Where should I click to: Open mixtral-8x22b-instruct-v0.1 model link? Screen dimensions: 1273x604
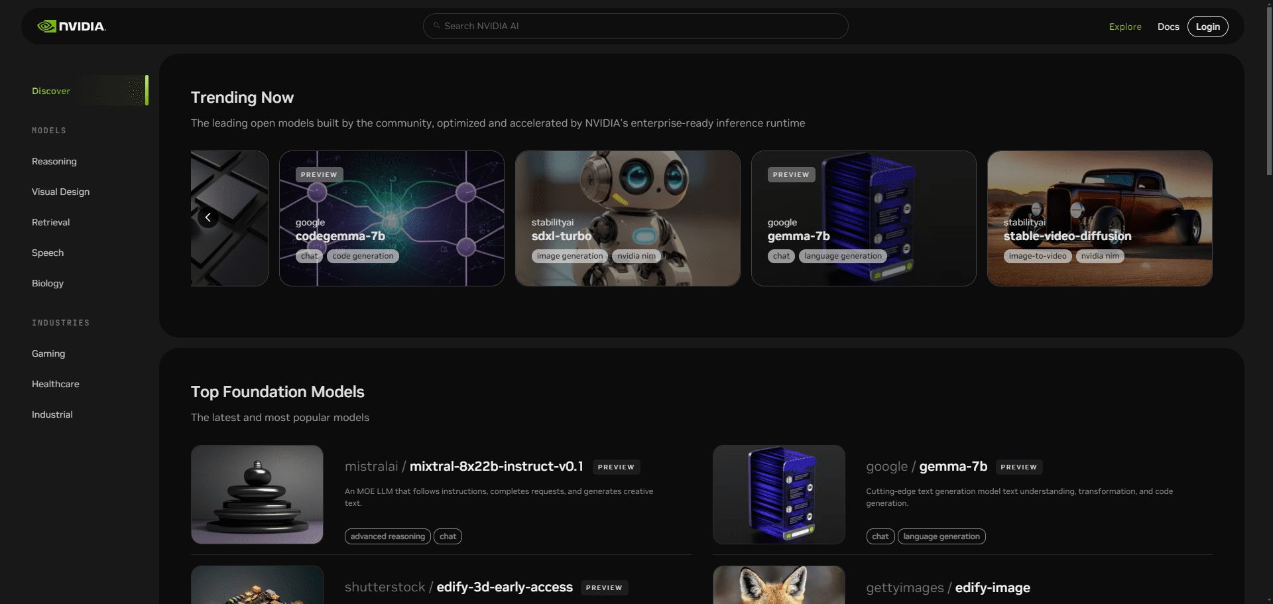pyautogui.click(x=496, y=466)
